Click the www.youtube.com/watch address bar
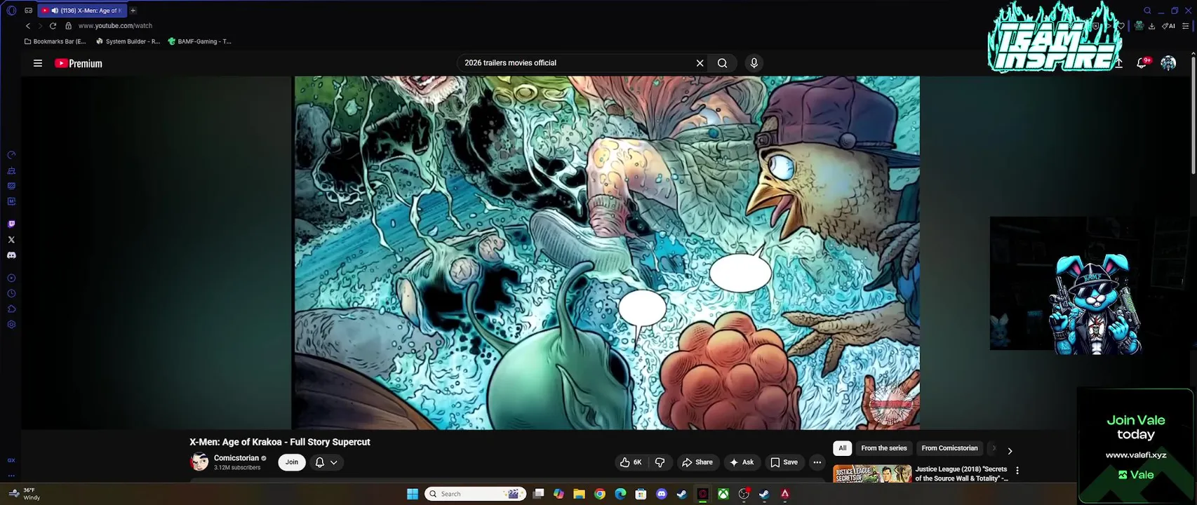The width and height of the screenshot is (1197, 505). pos(115,26)
